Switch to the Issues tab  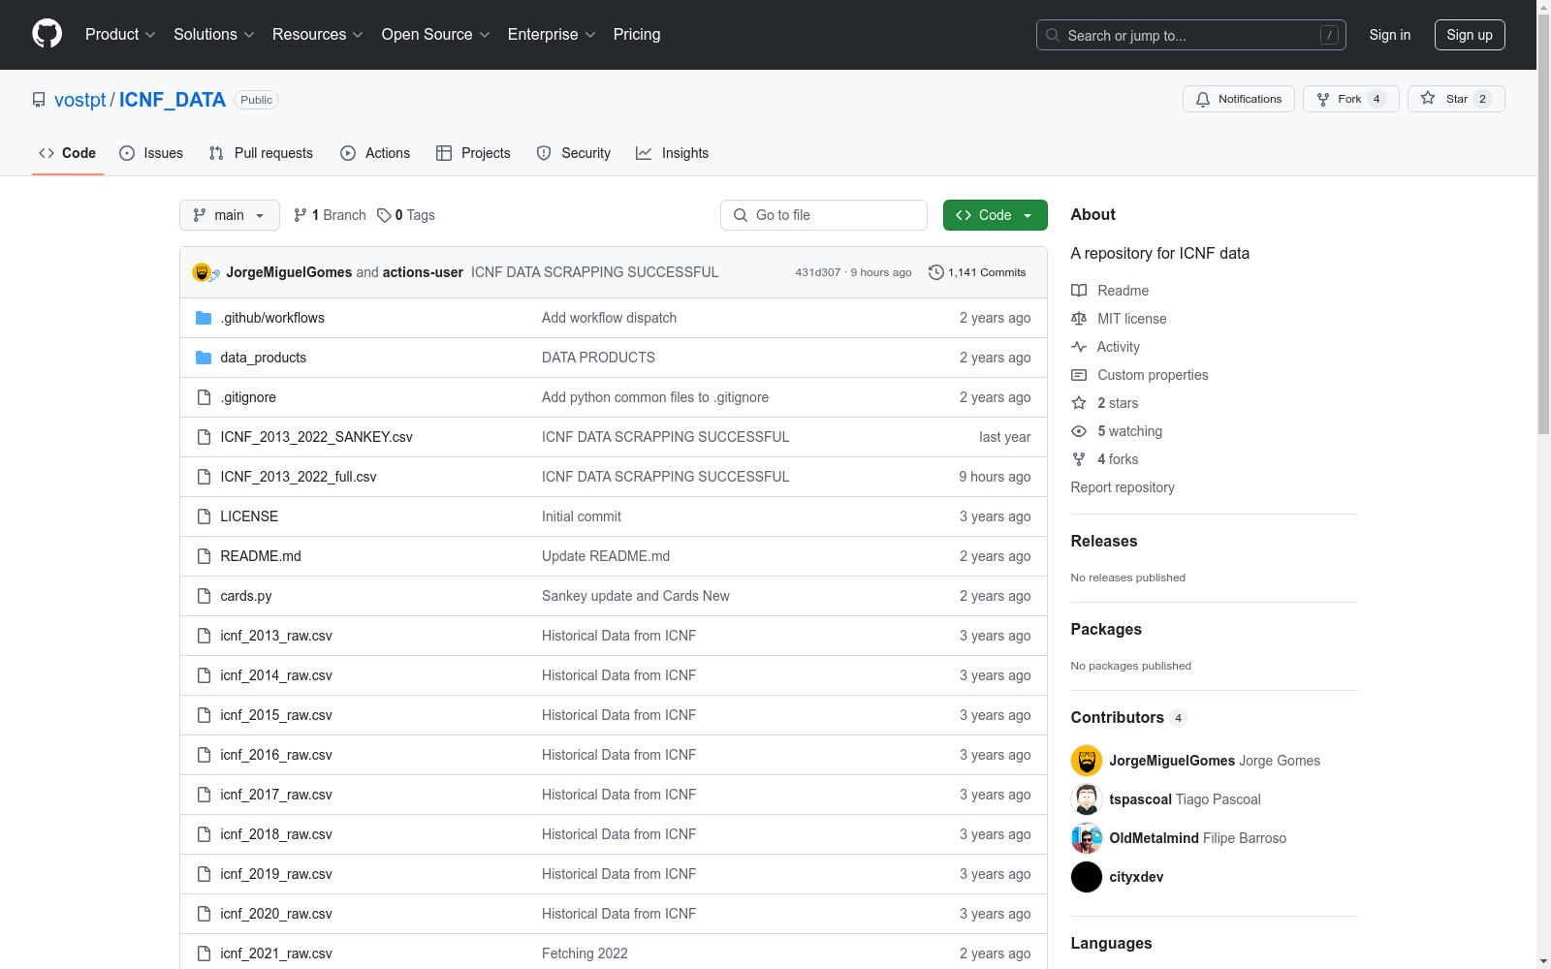click(x=151, y=153)
